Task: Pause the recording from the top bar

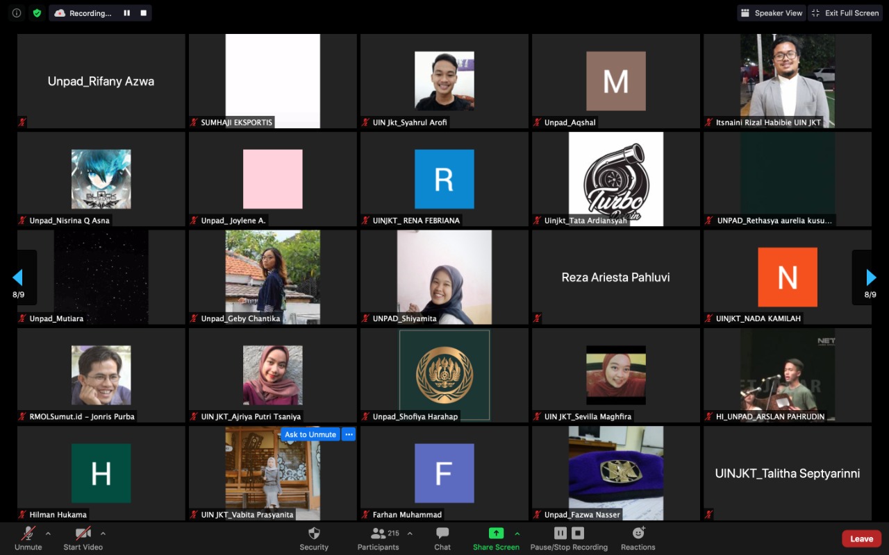Action: coord(126,13)
